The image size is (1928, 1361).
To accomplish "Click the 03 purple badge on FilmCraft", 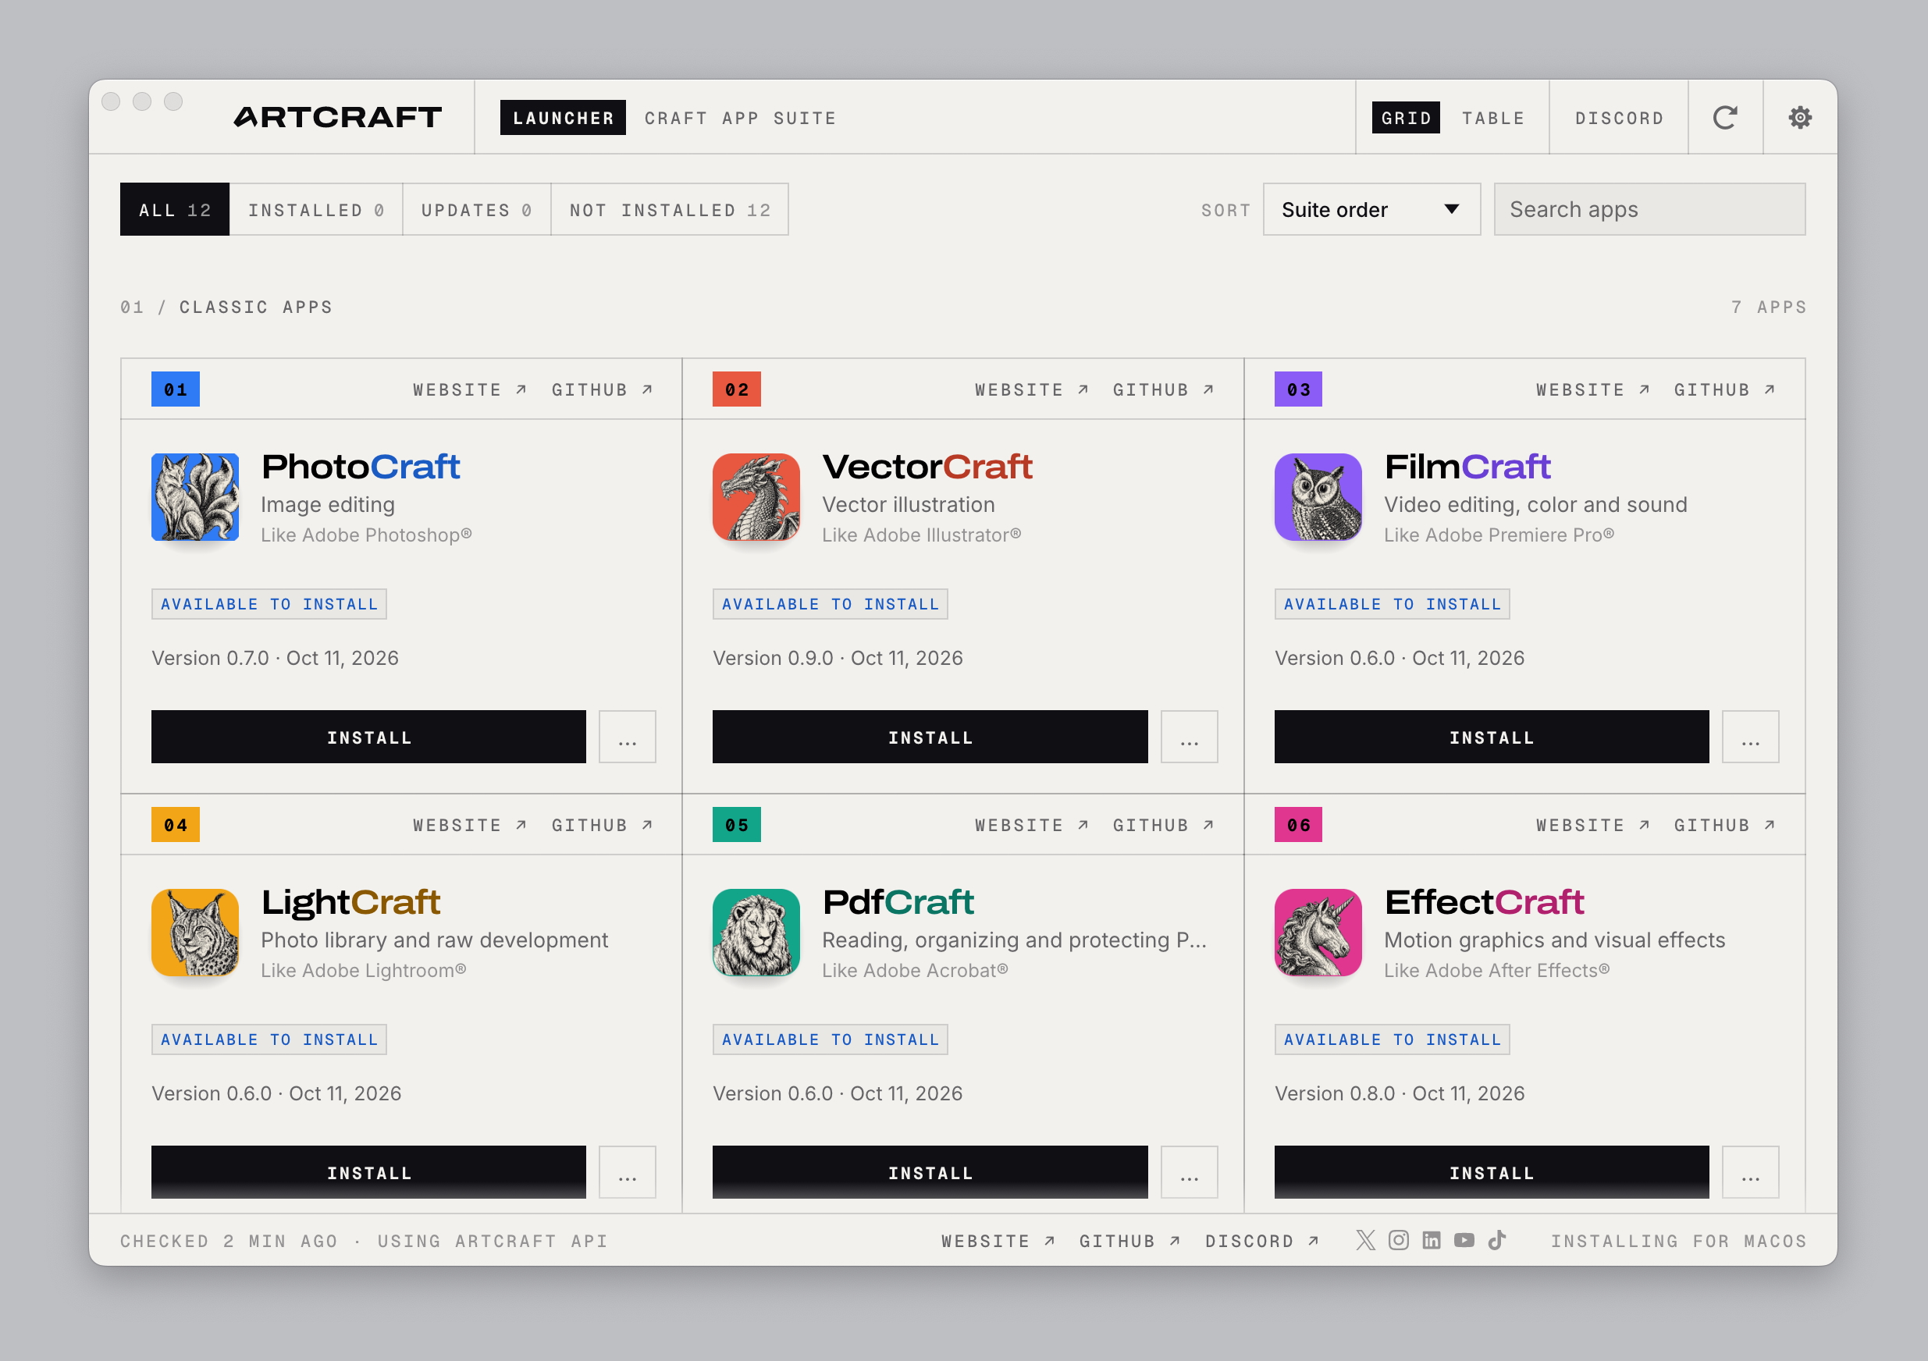I will (1297, 389).
